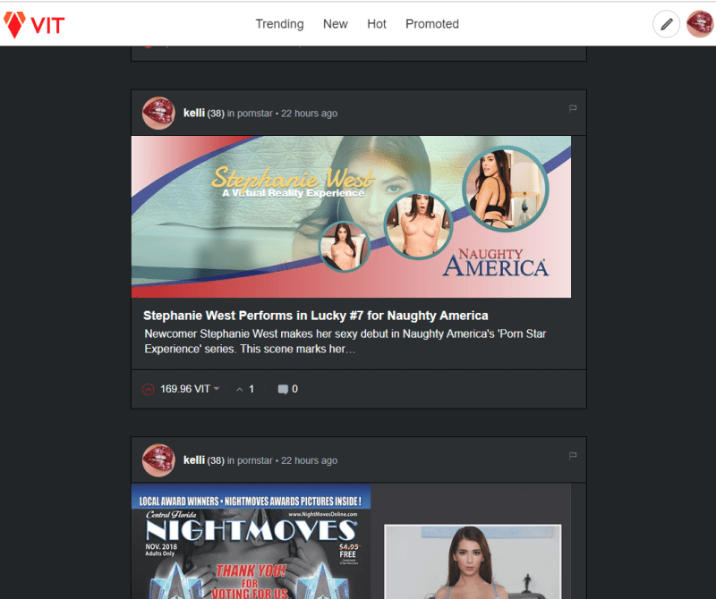Flag the Stephanie West post
716x599 pixels.
click(x=573, y=108)
